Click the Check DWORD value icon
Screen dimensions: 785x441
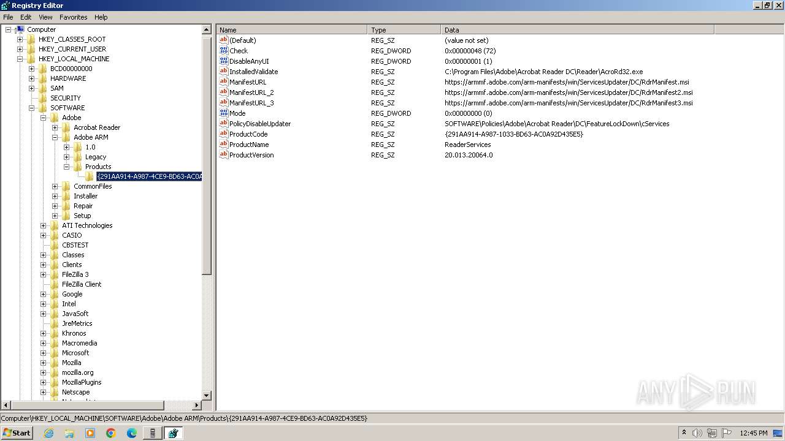point(224,51)
